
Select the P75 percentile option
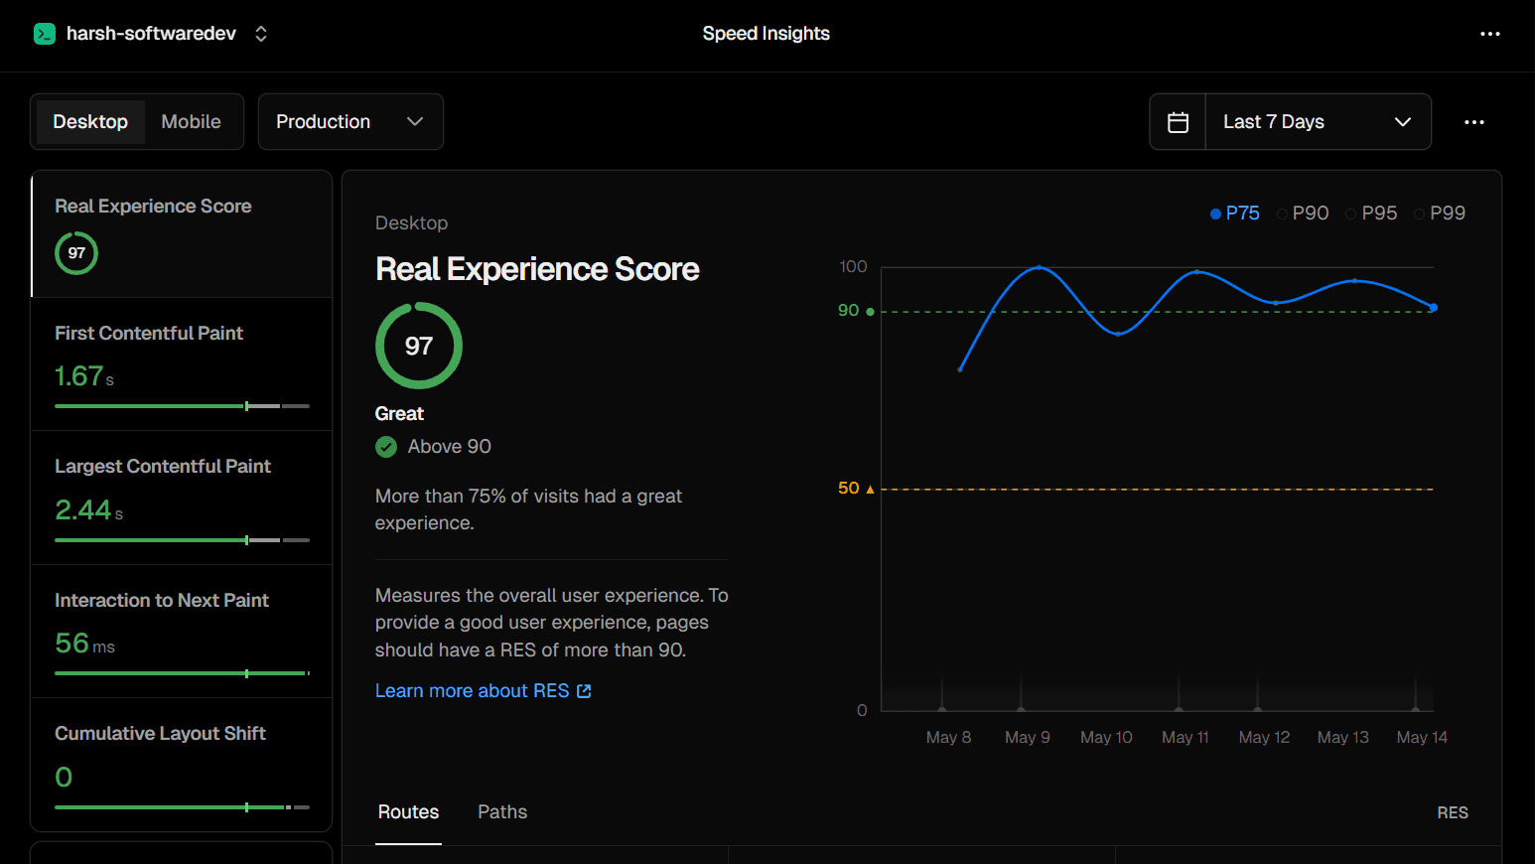click(1235, 214)
